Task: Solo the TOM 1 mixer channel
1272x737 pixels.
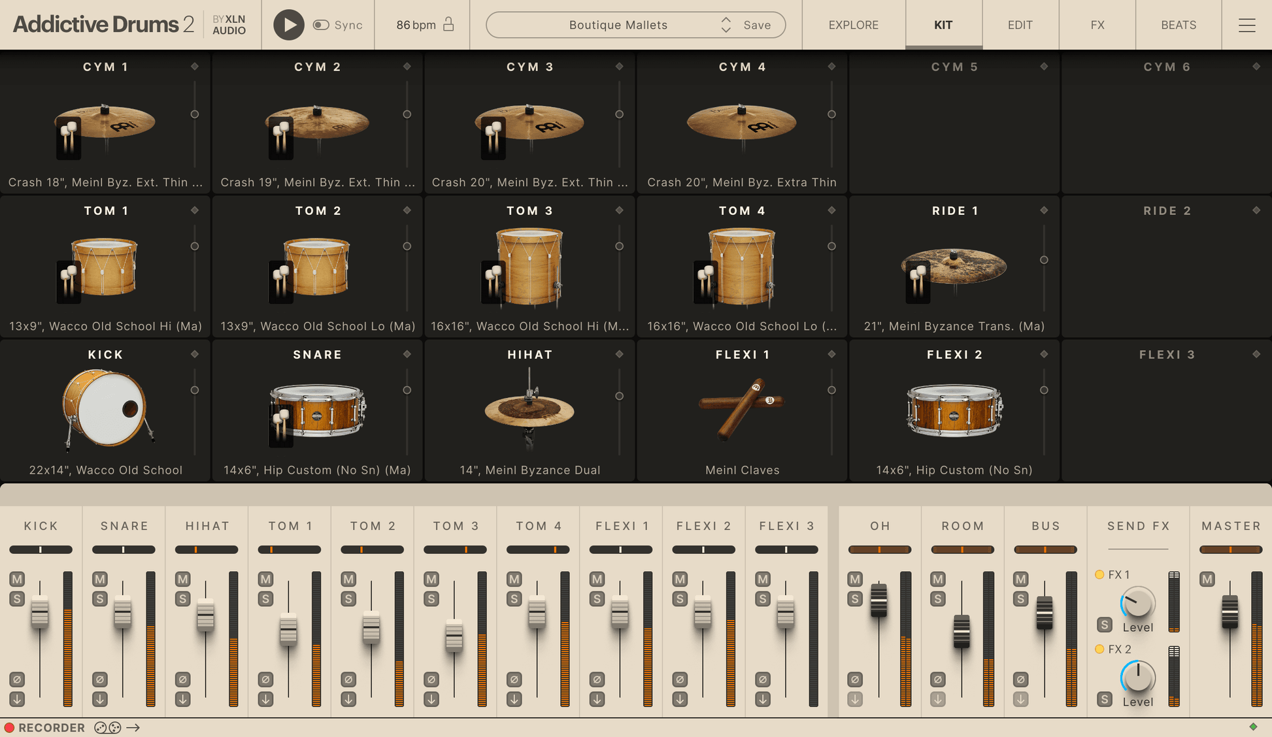Action: 265,597
